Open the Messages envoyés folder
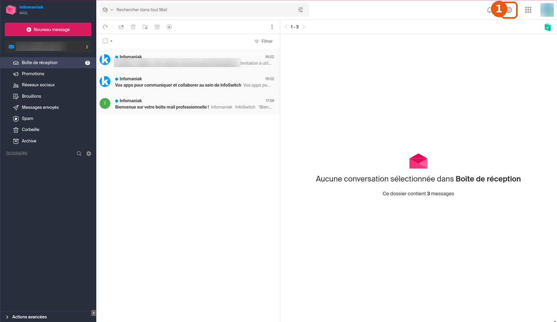This screenshot has width=557, height=322. 48,107
